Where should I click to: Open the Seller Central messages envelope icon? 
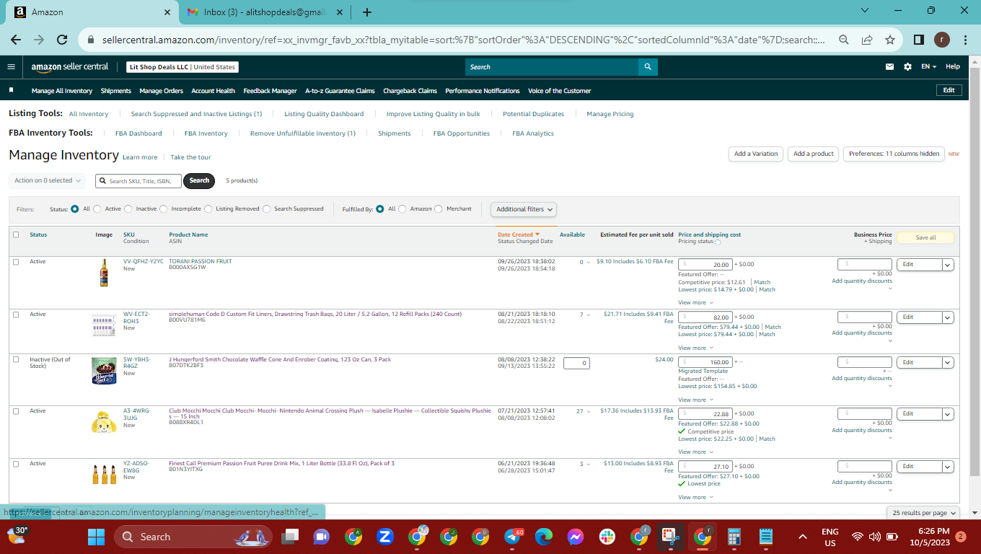point(889,67)
